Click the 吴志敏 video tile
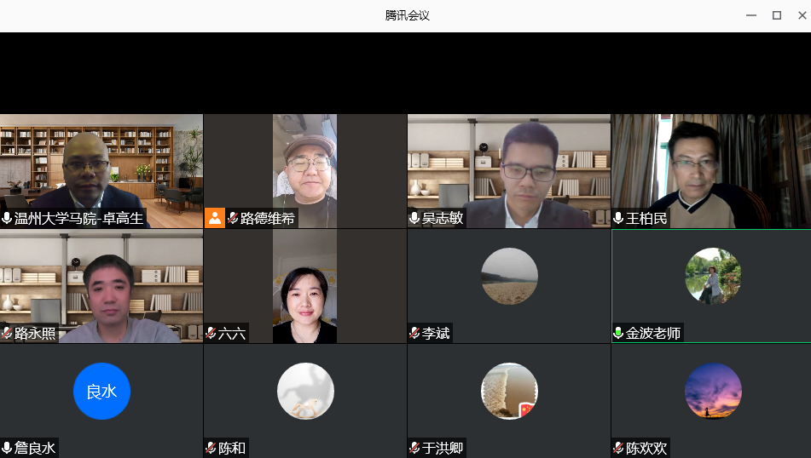 point(509,170)
